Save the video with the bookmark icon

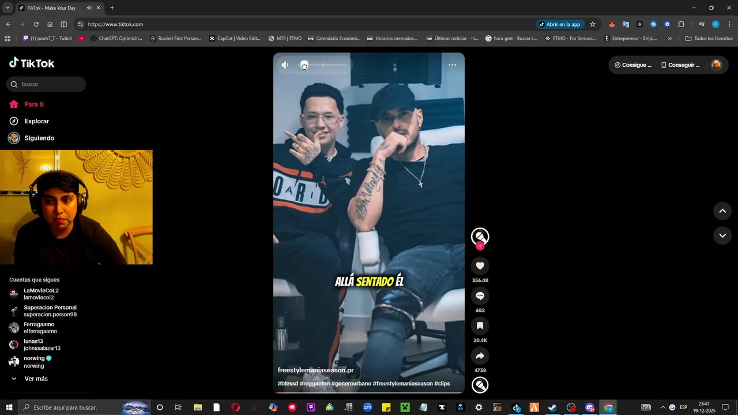pyautogui.click(x=480, y=326)
